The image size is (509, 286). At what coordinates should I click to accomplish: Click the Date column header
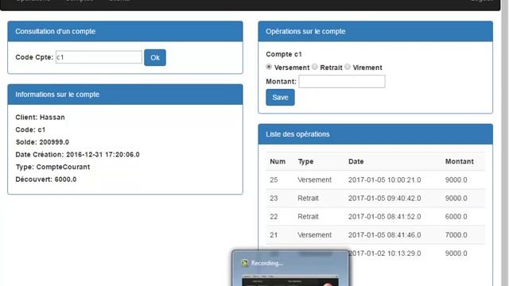pos(356,161)
